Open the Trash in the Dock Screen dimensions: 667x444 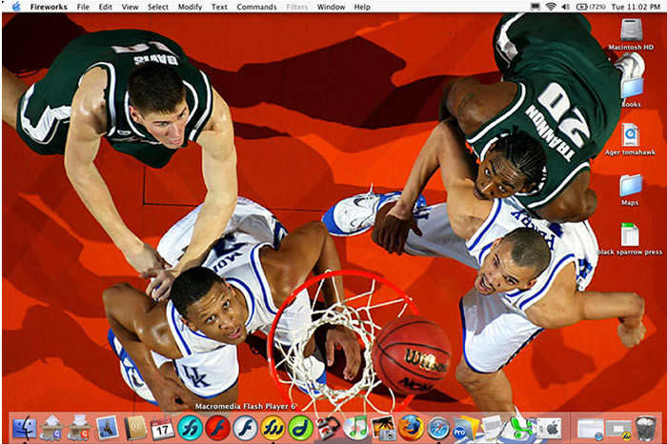[645, 428]
